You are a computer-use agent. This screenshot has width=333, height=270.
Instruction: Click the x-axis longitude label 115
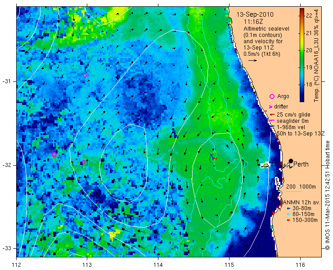[x=229, y=265]
